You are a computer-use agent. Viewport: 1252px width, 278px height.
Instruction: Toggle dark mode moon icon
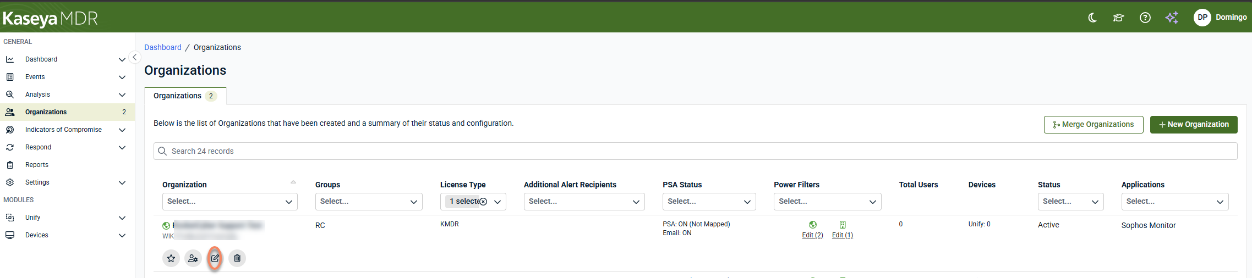point(1092,18)
